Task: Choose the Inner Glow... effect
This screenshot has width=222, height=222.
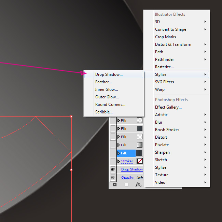Action: coord(106,89)
